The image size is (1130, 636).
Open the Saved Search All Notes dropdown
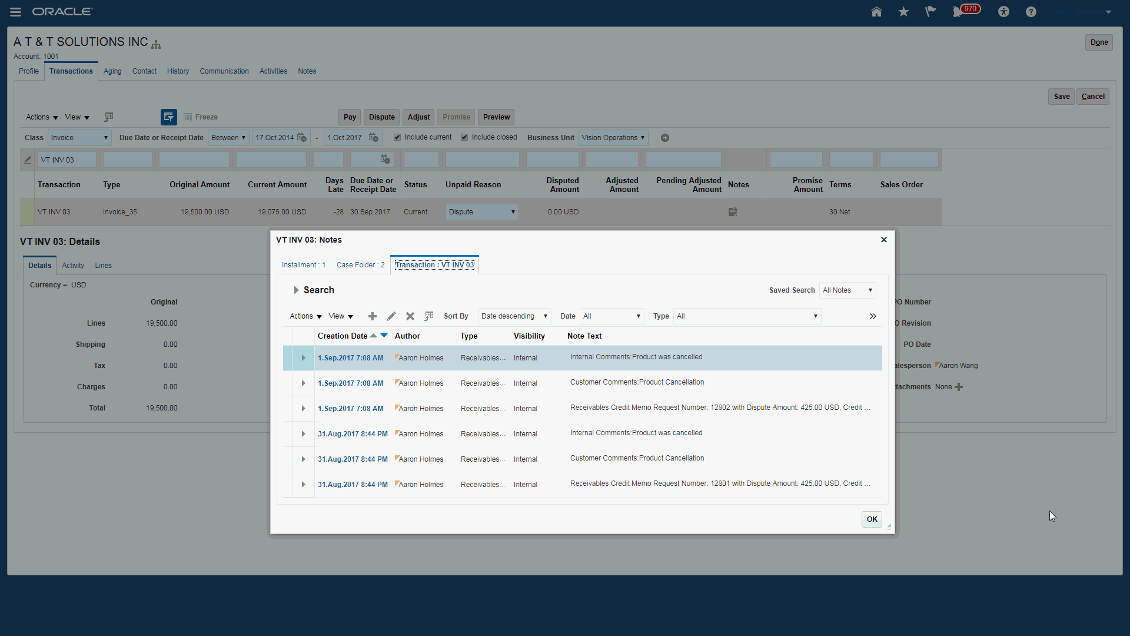847,290
